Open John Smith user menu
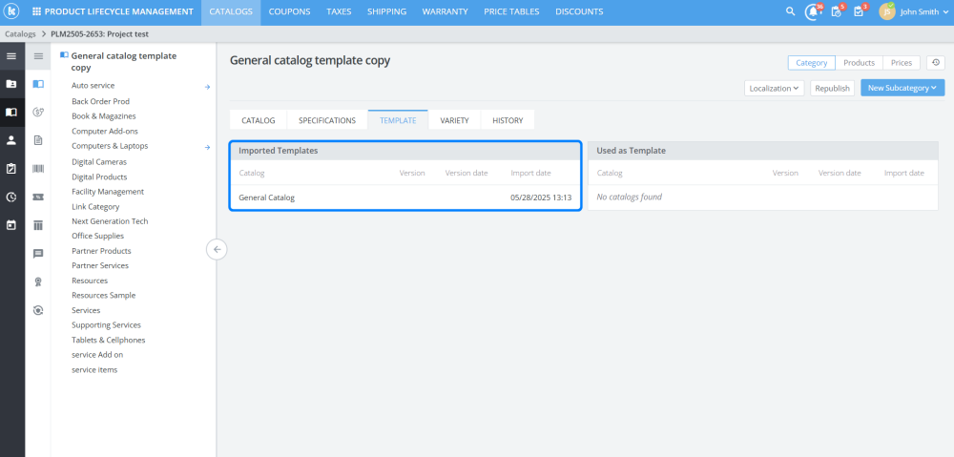The width and height of the screenshot is (954, 457). point(923,11)
